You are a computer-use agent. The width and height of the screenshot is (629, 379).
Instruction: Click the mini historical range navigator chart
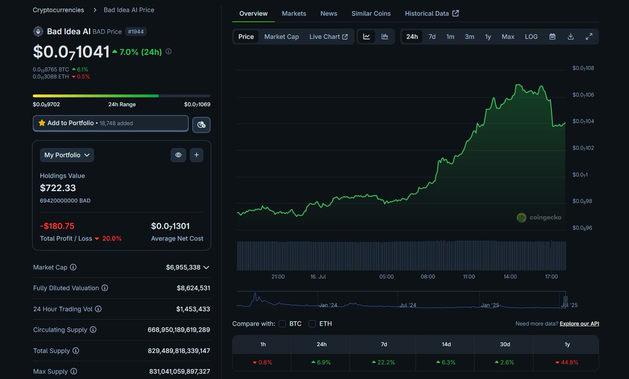(401, 299)
